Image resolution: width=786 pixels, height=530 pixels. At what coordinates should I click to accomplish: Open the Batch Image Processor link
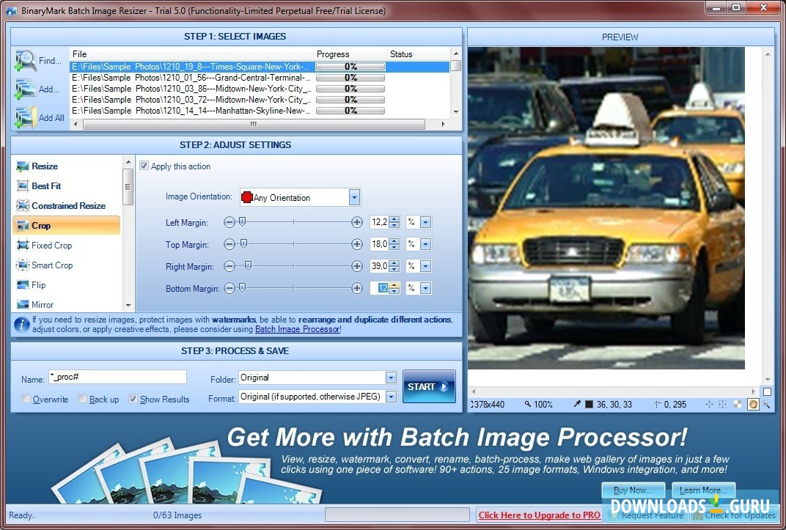[297, 330]
